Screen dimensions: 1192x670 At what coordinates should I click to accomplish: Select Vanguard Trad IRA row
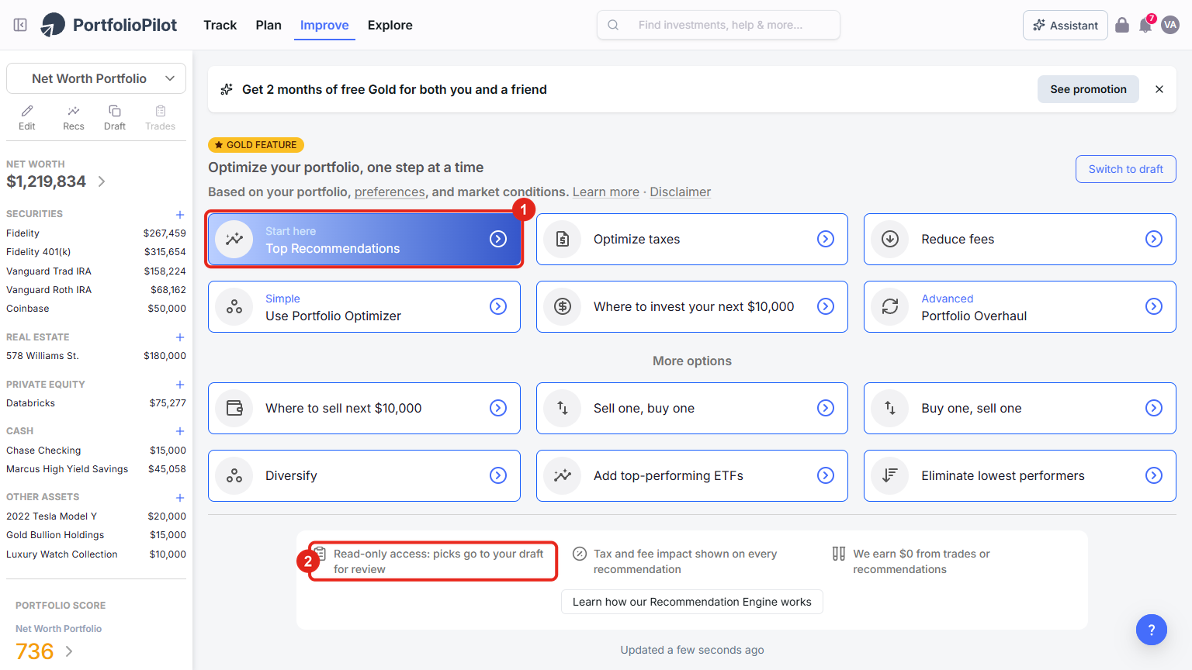(96, 271)
